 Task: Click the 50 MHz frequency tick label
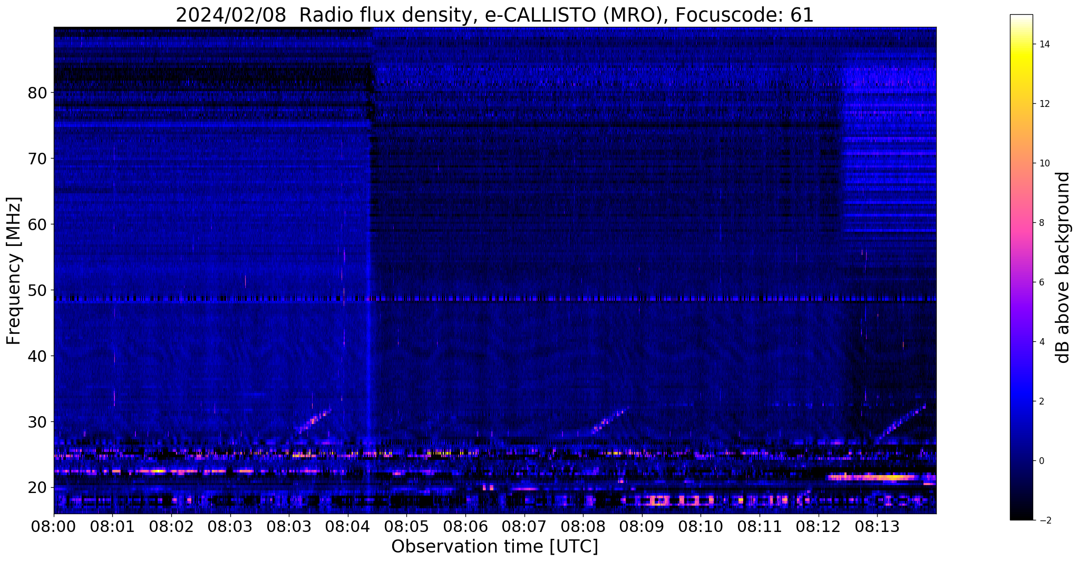pos(37,290)
